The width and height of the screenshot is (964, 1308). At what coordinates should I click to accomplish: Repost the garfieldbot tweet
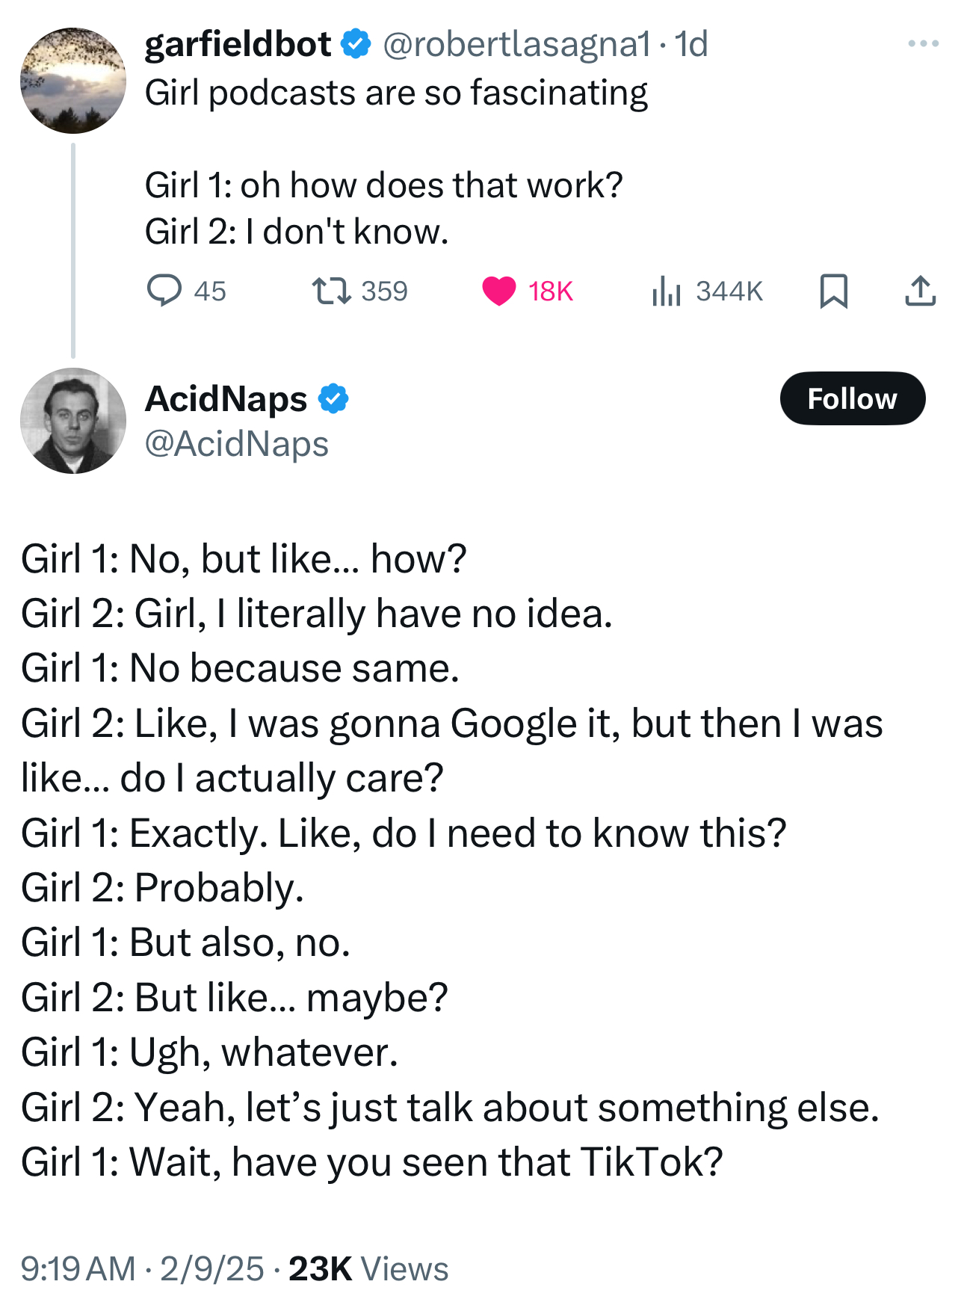point(331,291)
